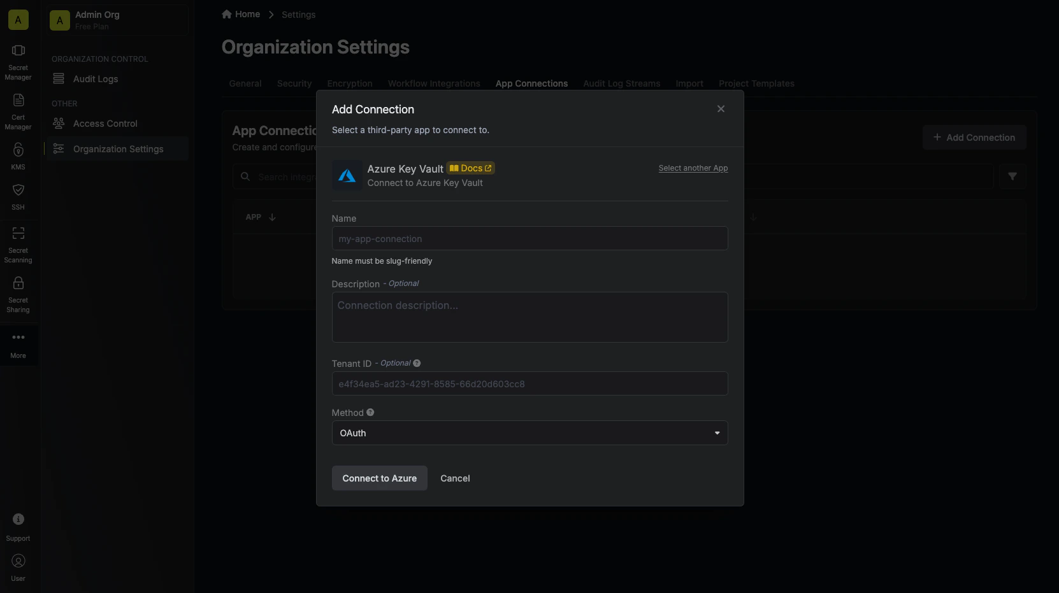Click the Select another App link
The width and height of the screenshot is (1059, 593).
(693, 168)
